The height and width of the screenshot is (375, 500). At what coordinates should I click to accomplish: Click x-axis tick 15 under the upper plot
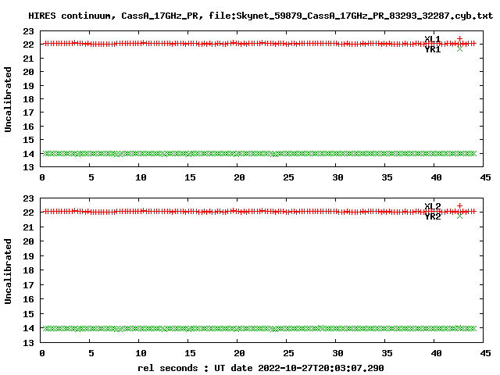coord(190,177)
